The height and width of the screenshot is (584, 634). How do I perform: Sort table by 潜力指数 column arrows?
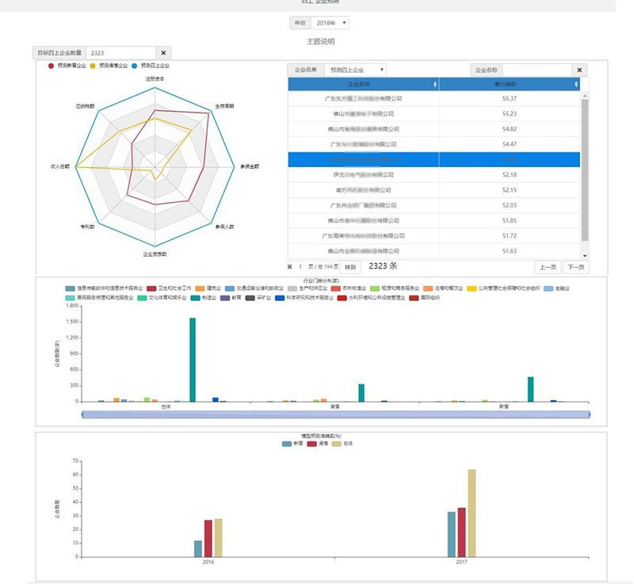click(575, 84)
